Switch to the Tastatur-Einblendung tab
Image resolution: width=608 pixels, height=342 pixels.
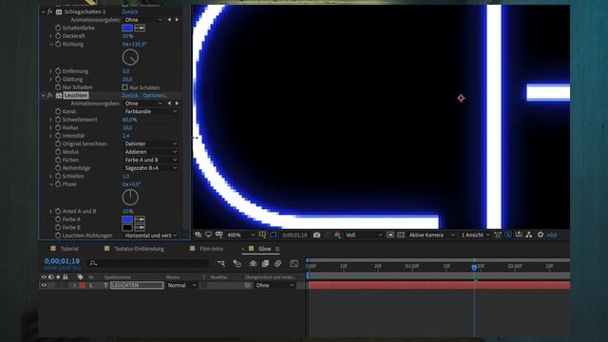click(139, 249)
